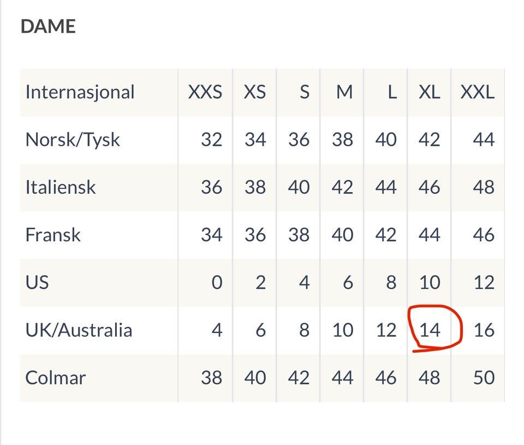Viewport: 524px width, 445px height.
Task: Click value 50 in Colmar row
Action: pos(484,378)
